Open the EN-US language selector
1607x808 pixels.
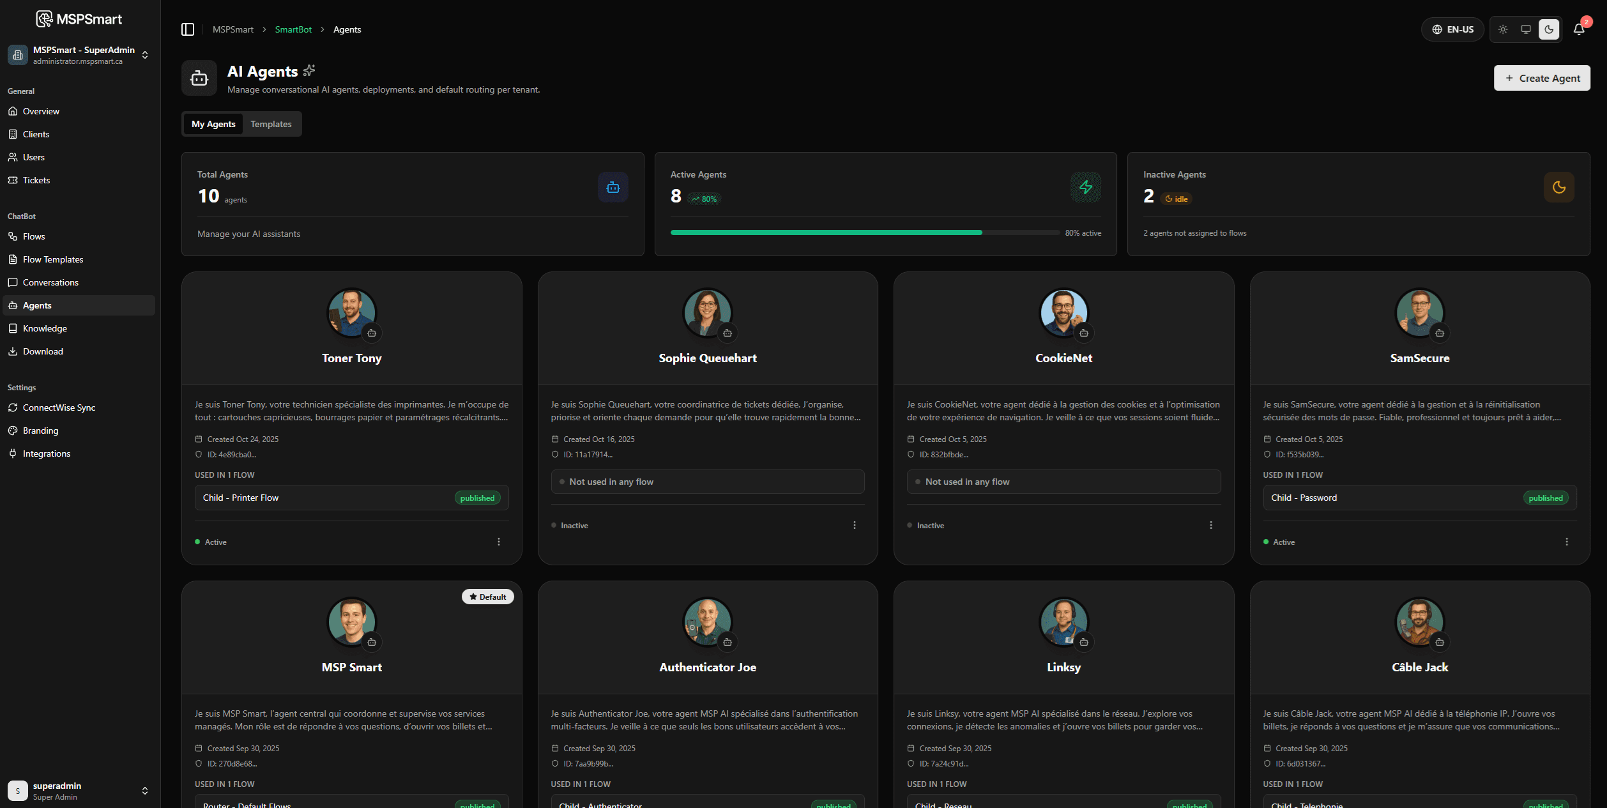(x=1452, y=29)
